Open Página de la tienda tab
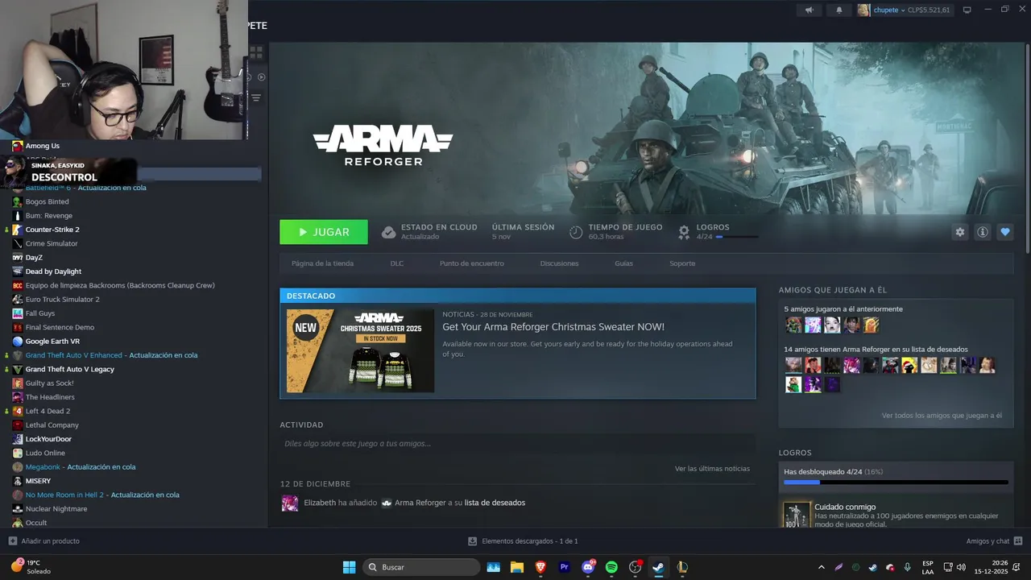The height and width of the screenshot is (580, 1031). [x=322, y=263]
